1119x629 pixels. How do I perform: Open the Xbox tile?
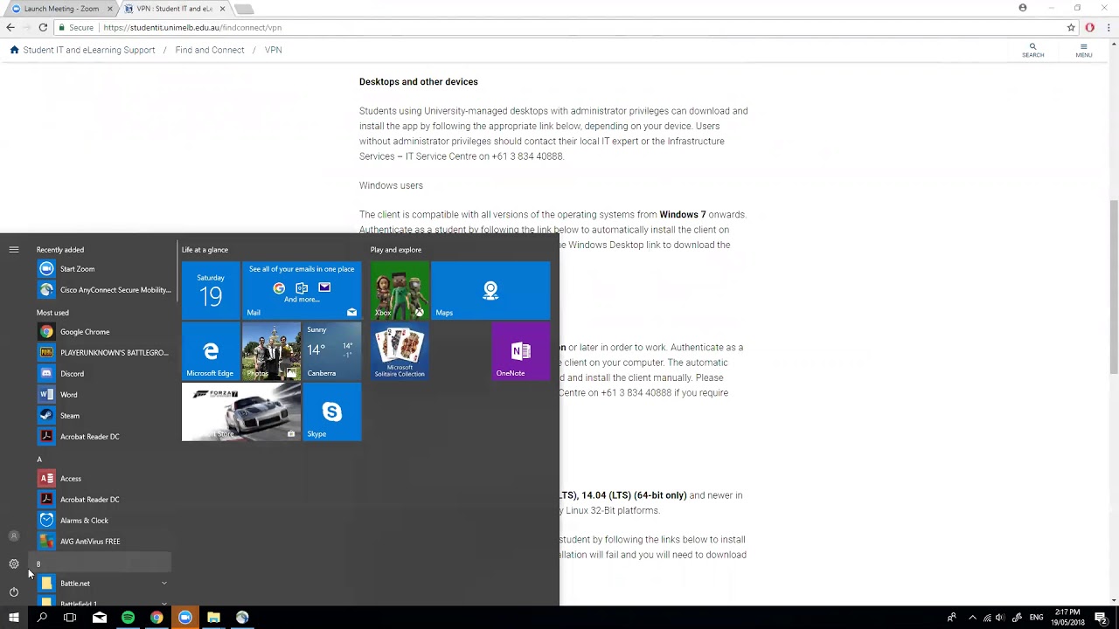point(400,290)
